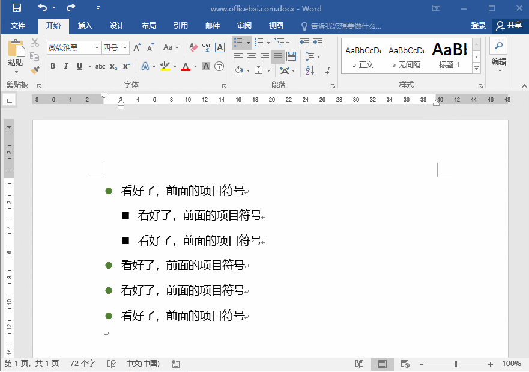The height and width of the screenshot is (372, 529).
Task: Align text right
Action: (x=265, y=56)
